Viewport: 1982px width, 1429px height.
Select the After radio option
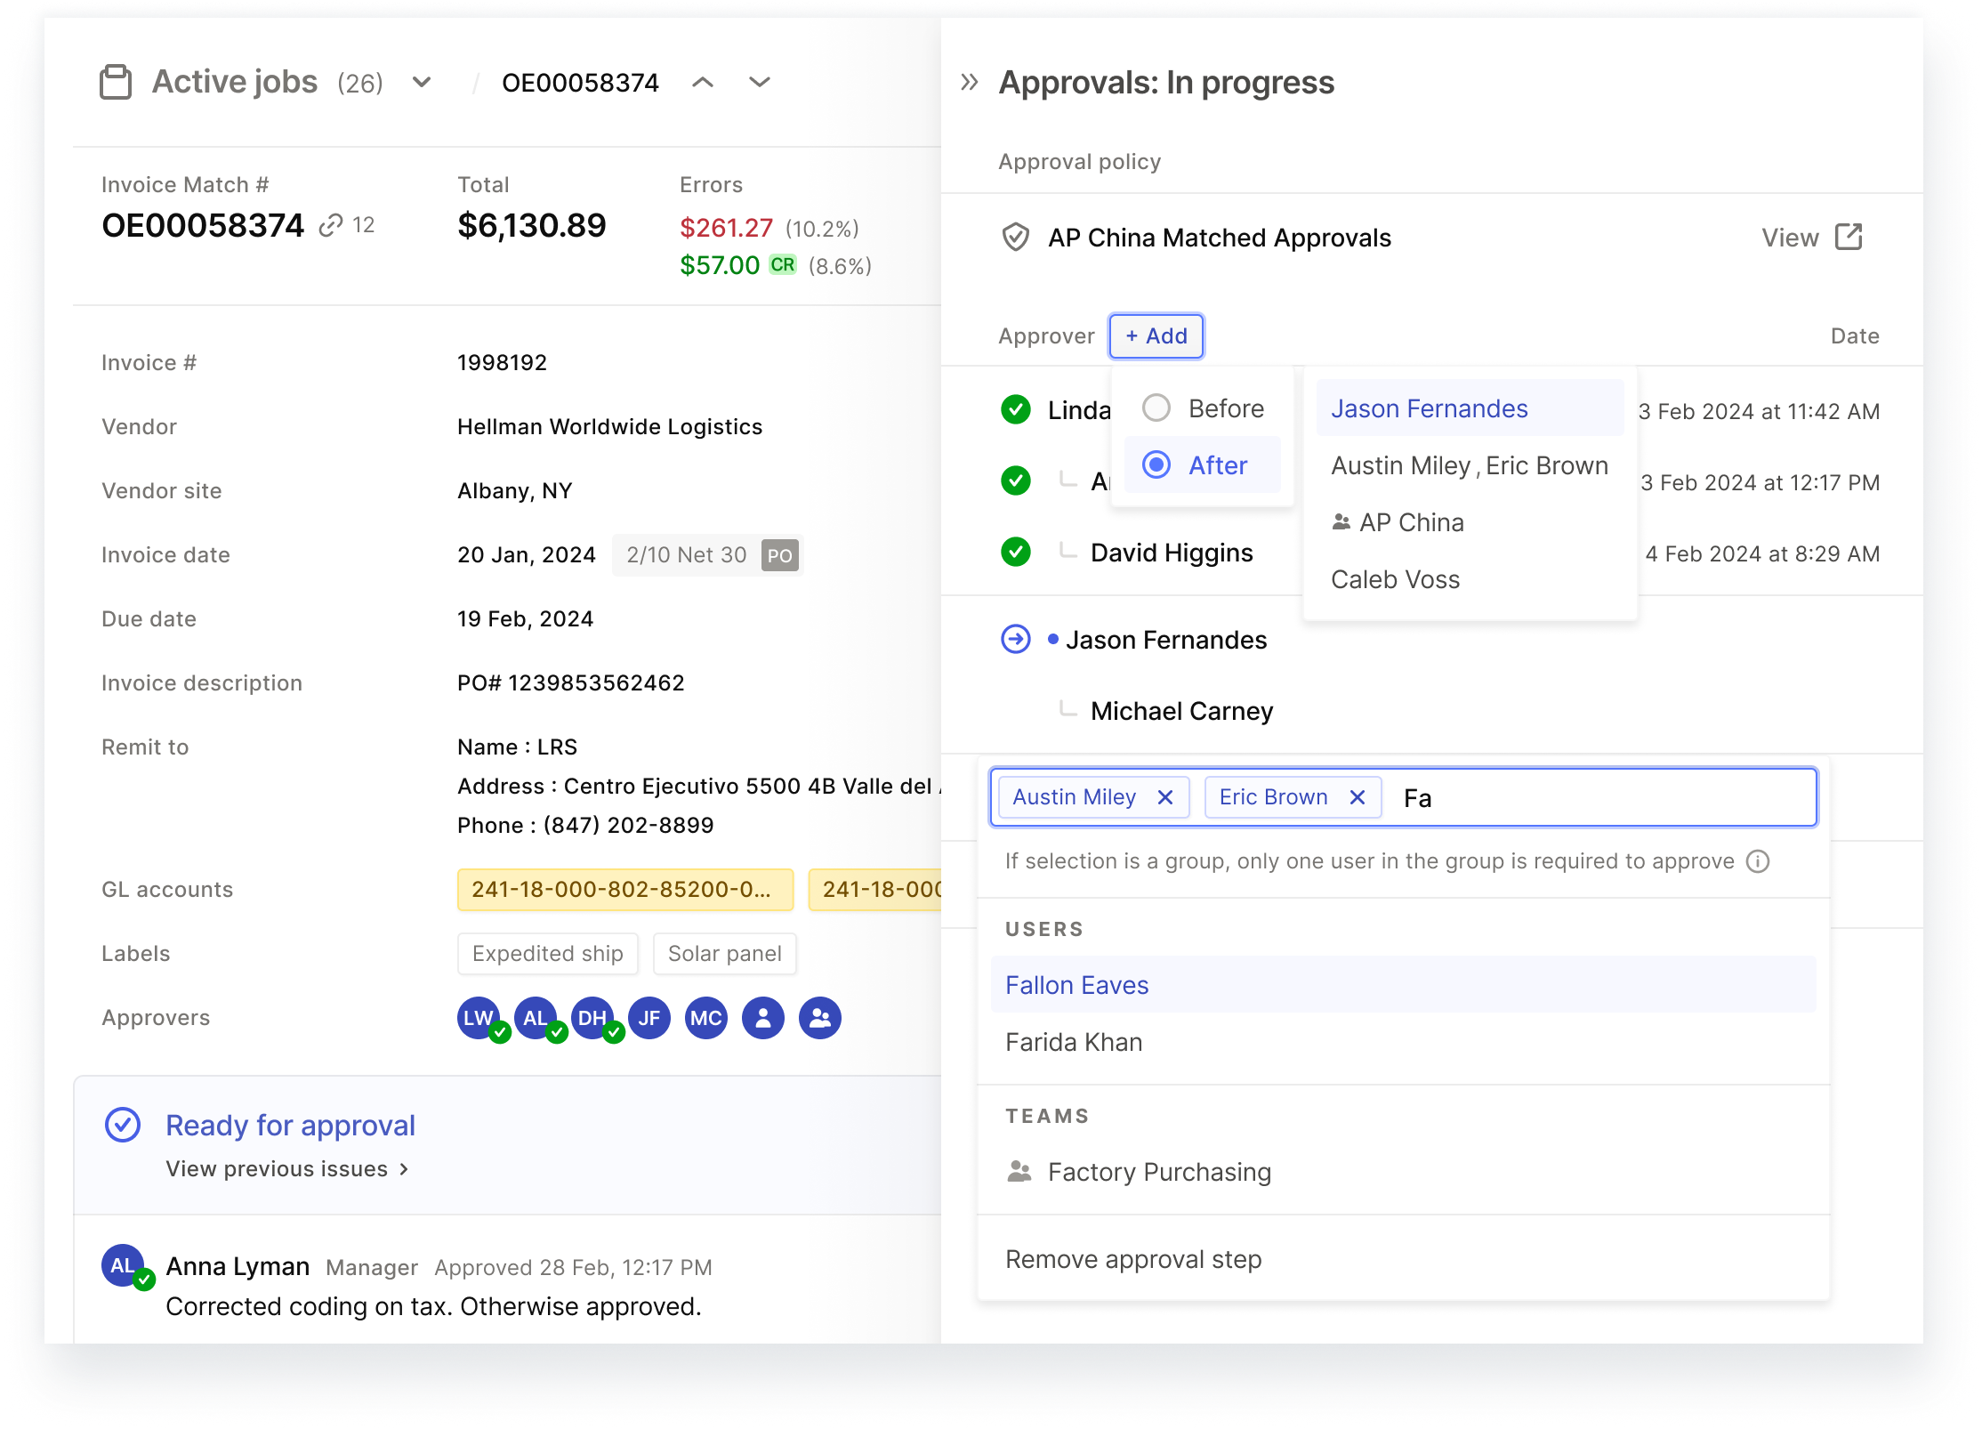(x=1156, y=465)
